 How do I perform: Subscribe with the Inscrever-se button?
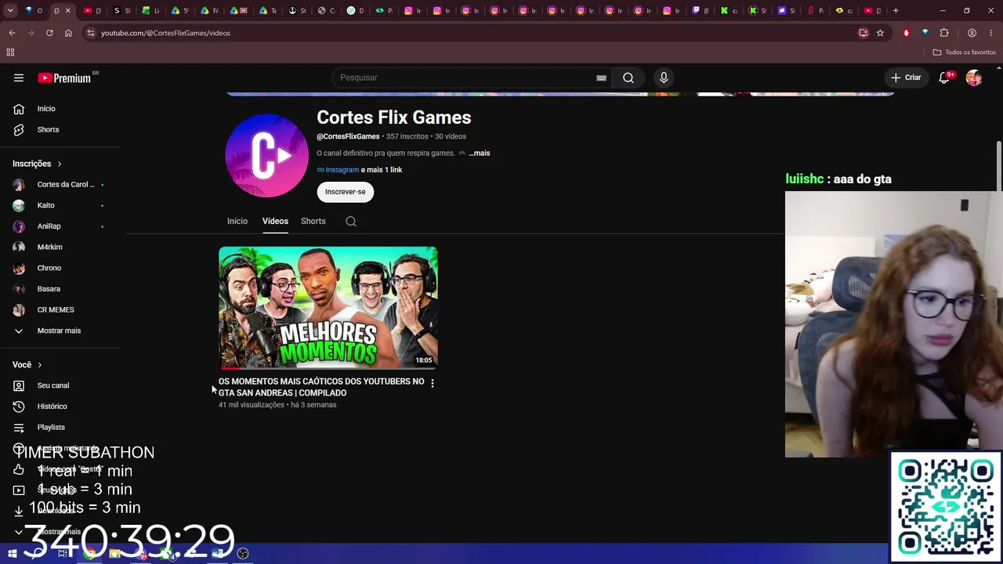[346, 192]
